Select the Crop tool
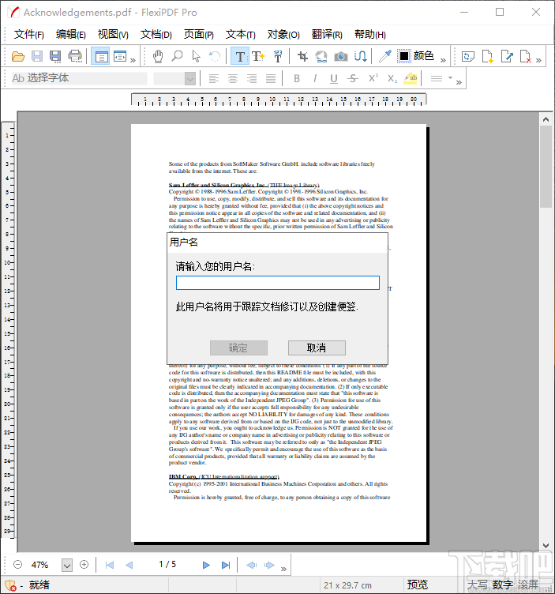Viewport: 555px width, 594px height. tap(302, 56)
